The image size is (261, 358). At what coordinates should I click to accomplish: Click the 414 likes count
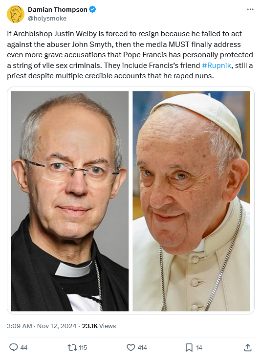[x=142, y=348]
